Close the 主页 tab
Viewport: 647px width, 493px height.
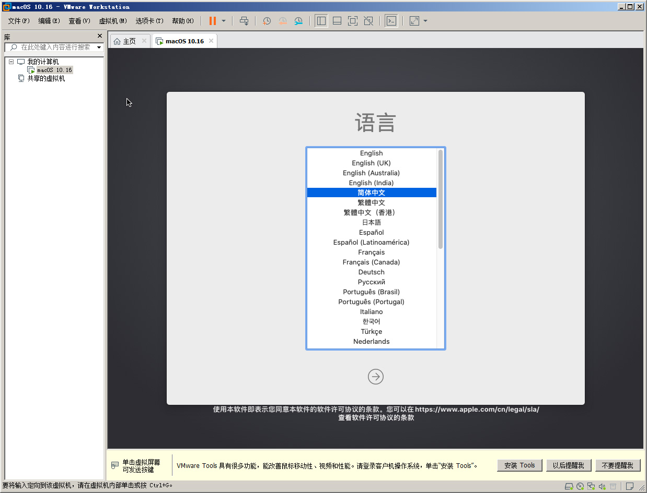[144, 41]
